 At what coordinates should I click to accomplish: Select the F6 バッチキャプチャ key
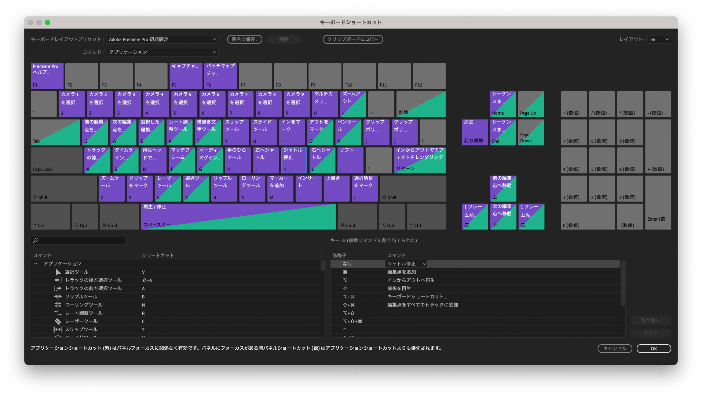(x=221, y=76)
